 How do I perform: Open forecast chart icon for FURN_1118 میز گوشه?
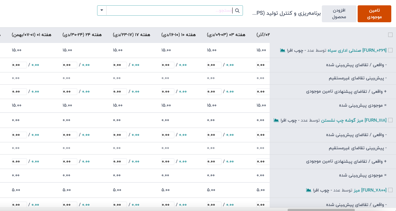pos(276,120)
